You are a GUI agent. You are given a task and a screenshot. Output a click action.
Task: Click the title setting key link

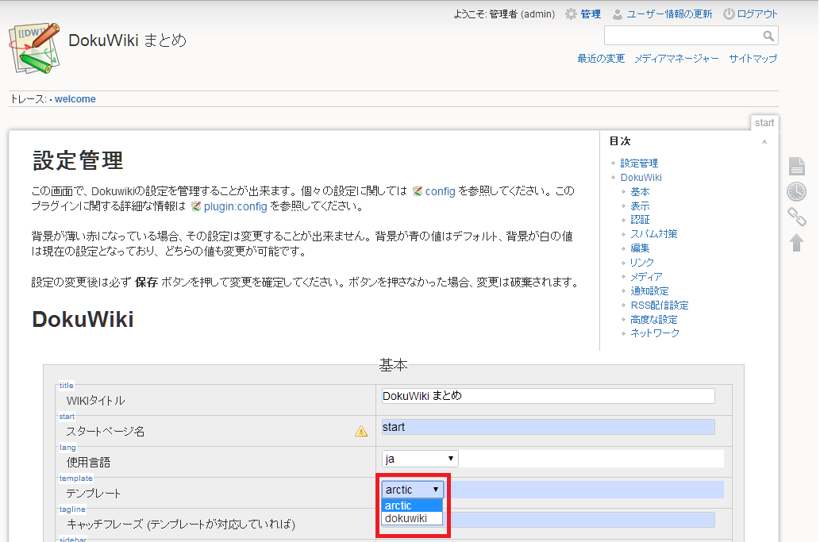tap(66, 386)
